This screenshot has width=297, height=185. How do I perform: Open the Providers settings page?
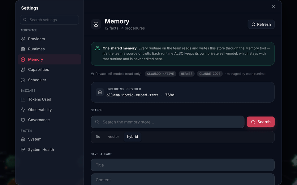(x=49, y=39)
